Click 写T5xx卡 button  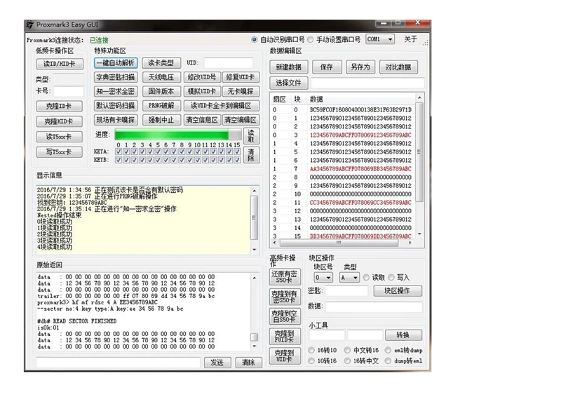tap(60, 152)
